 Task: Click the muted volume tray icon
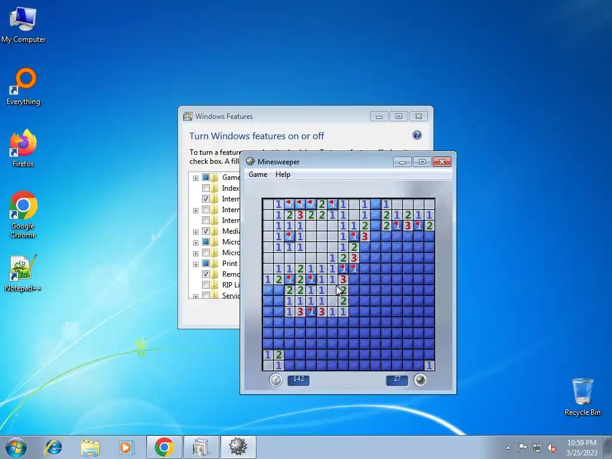click(552, 448)
